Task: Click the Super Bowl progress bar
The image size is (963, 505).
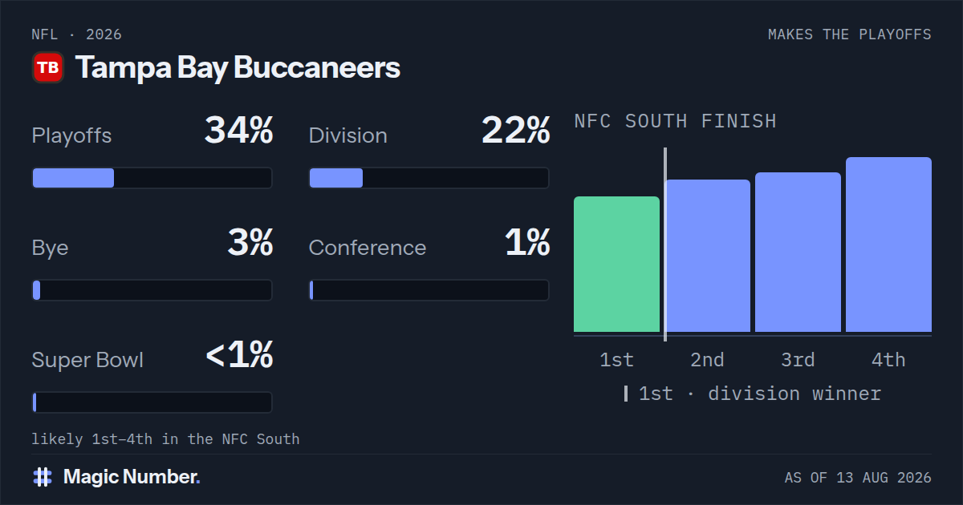Action: point(152,402)
